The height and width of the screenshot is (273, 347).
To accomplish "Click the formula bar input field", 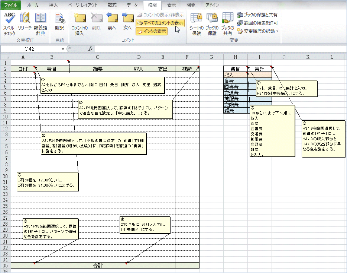I will point(219,49).
